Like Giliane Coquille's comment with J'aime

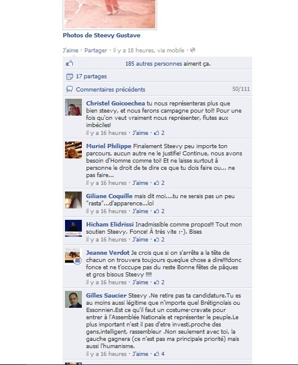(x=140, y=211)
